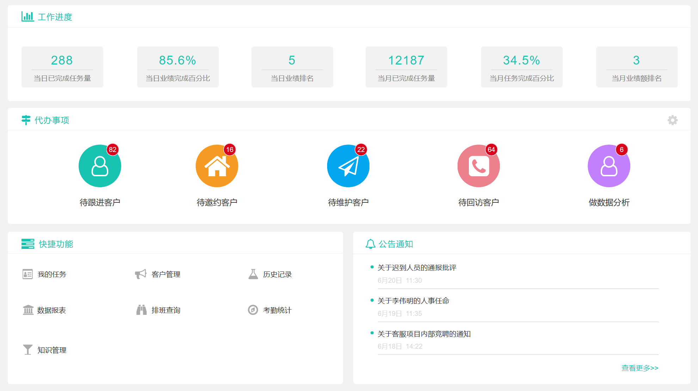
Task: Open the 做数据分析 data analysis icon
Action: [x=608, y=166]
